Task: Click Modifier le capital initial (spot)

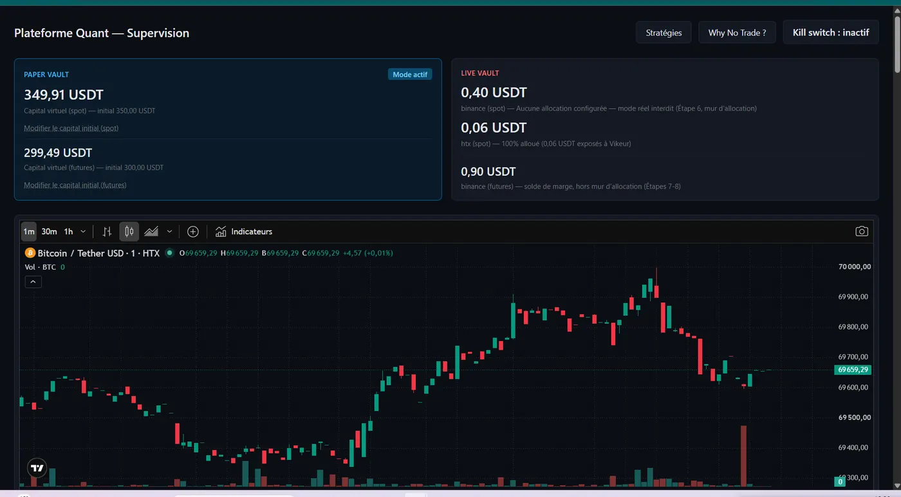Action: (71, 128)
